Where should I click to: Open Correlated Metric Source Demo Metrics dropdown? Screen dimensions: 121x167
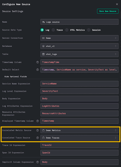click(x=79, y=130)
